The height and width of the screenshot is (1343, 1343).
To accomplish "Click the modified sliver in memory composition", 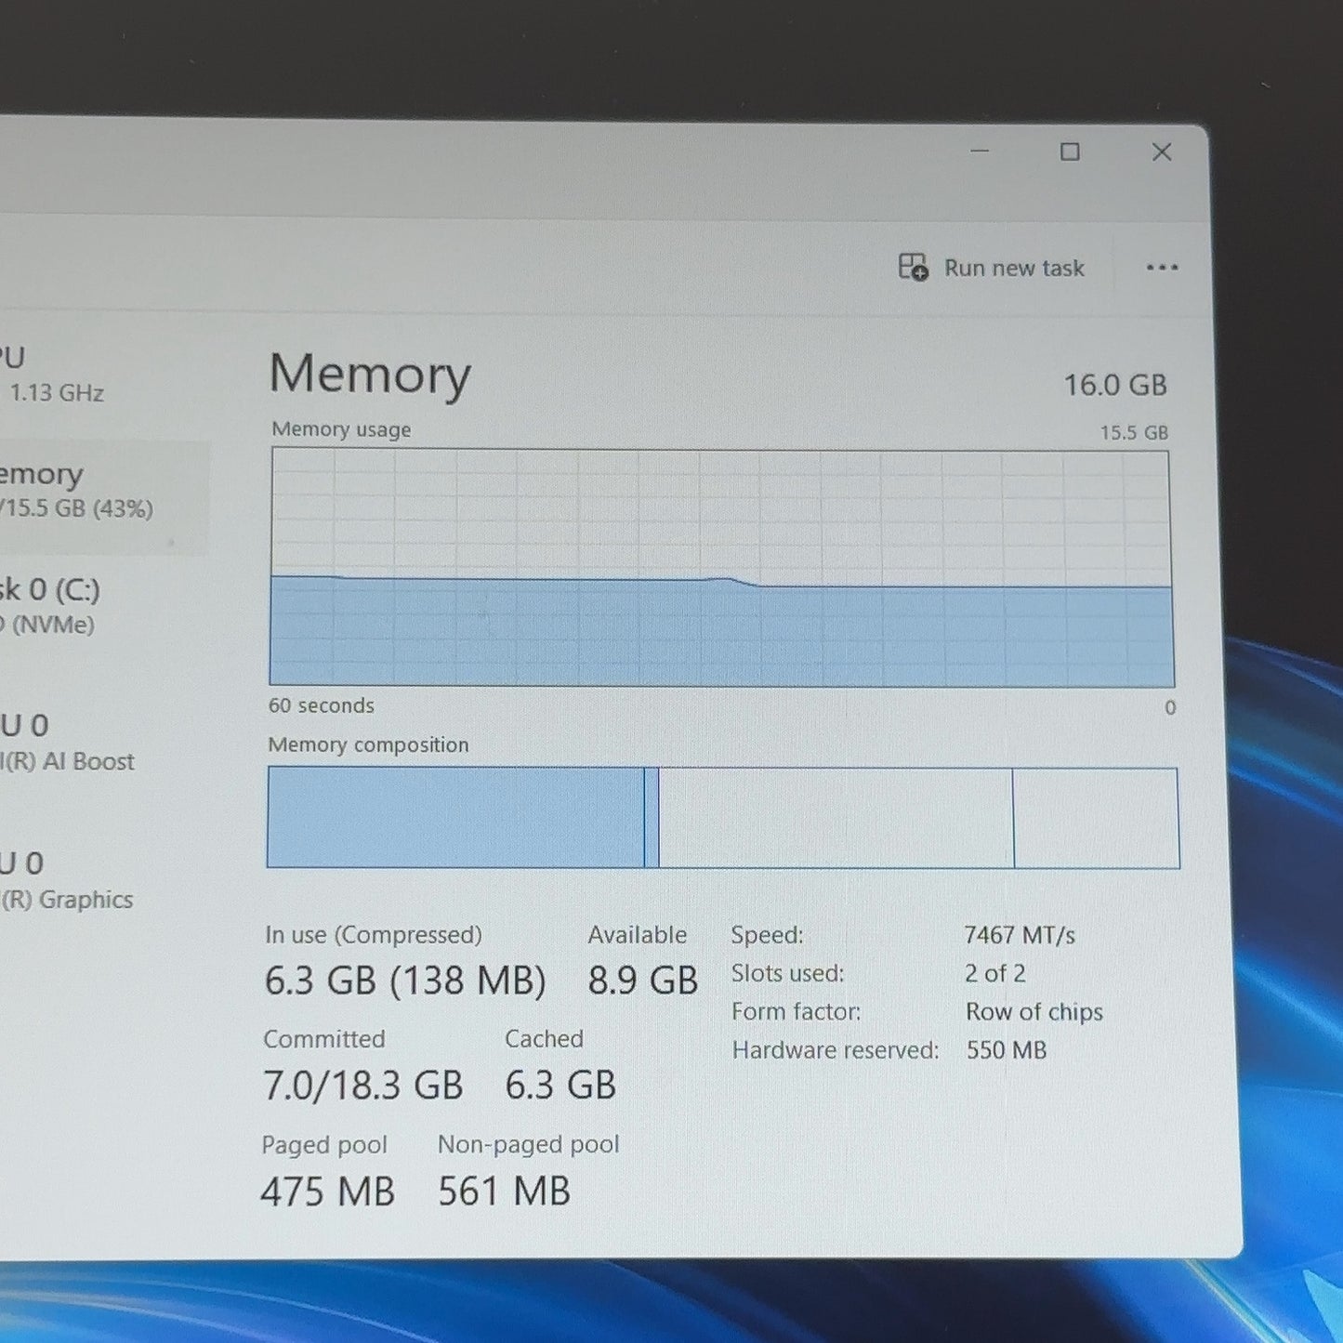I will 652,817.
